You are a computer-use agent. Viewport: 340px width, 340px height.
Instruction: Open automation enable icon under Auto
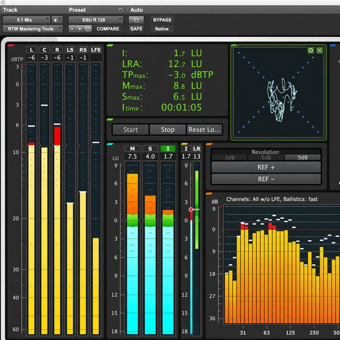(x=136, y=20)
